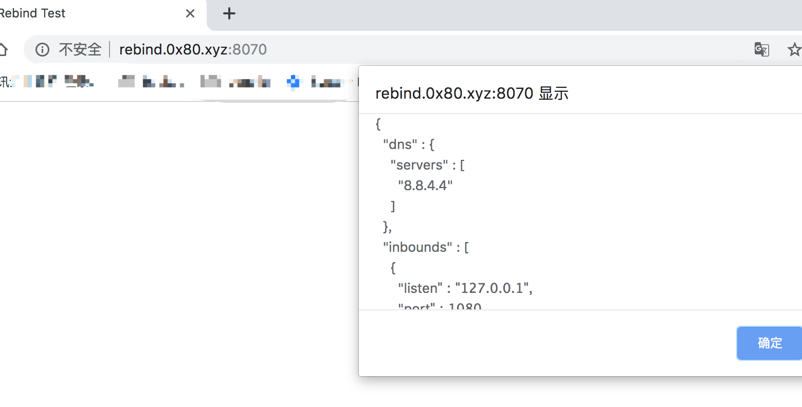
Task: Click the 确定 button in the alert dialog
Action: coord(770,343)
